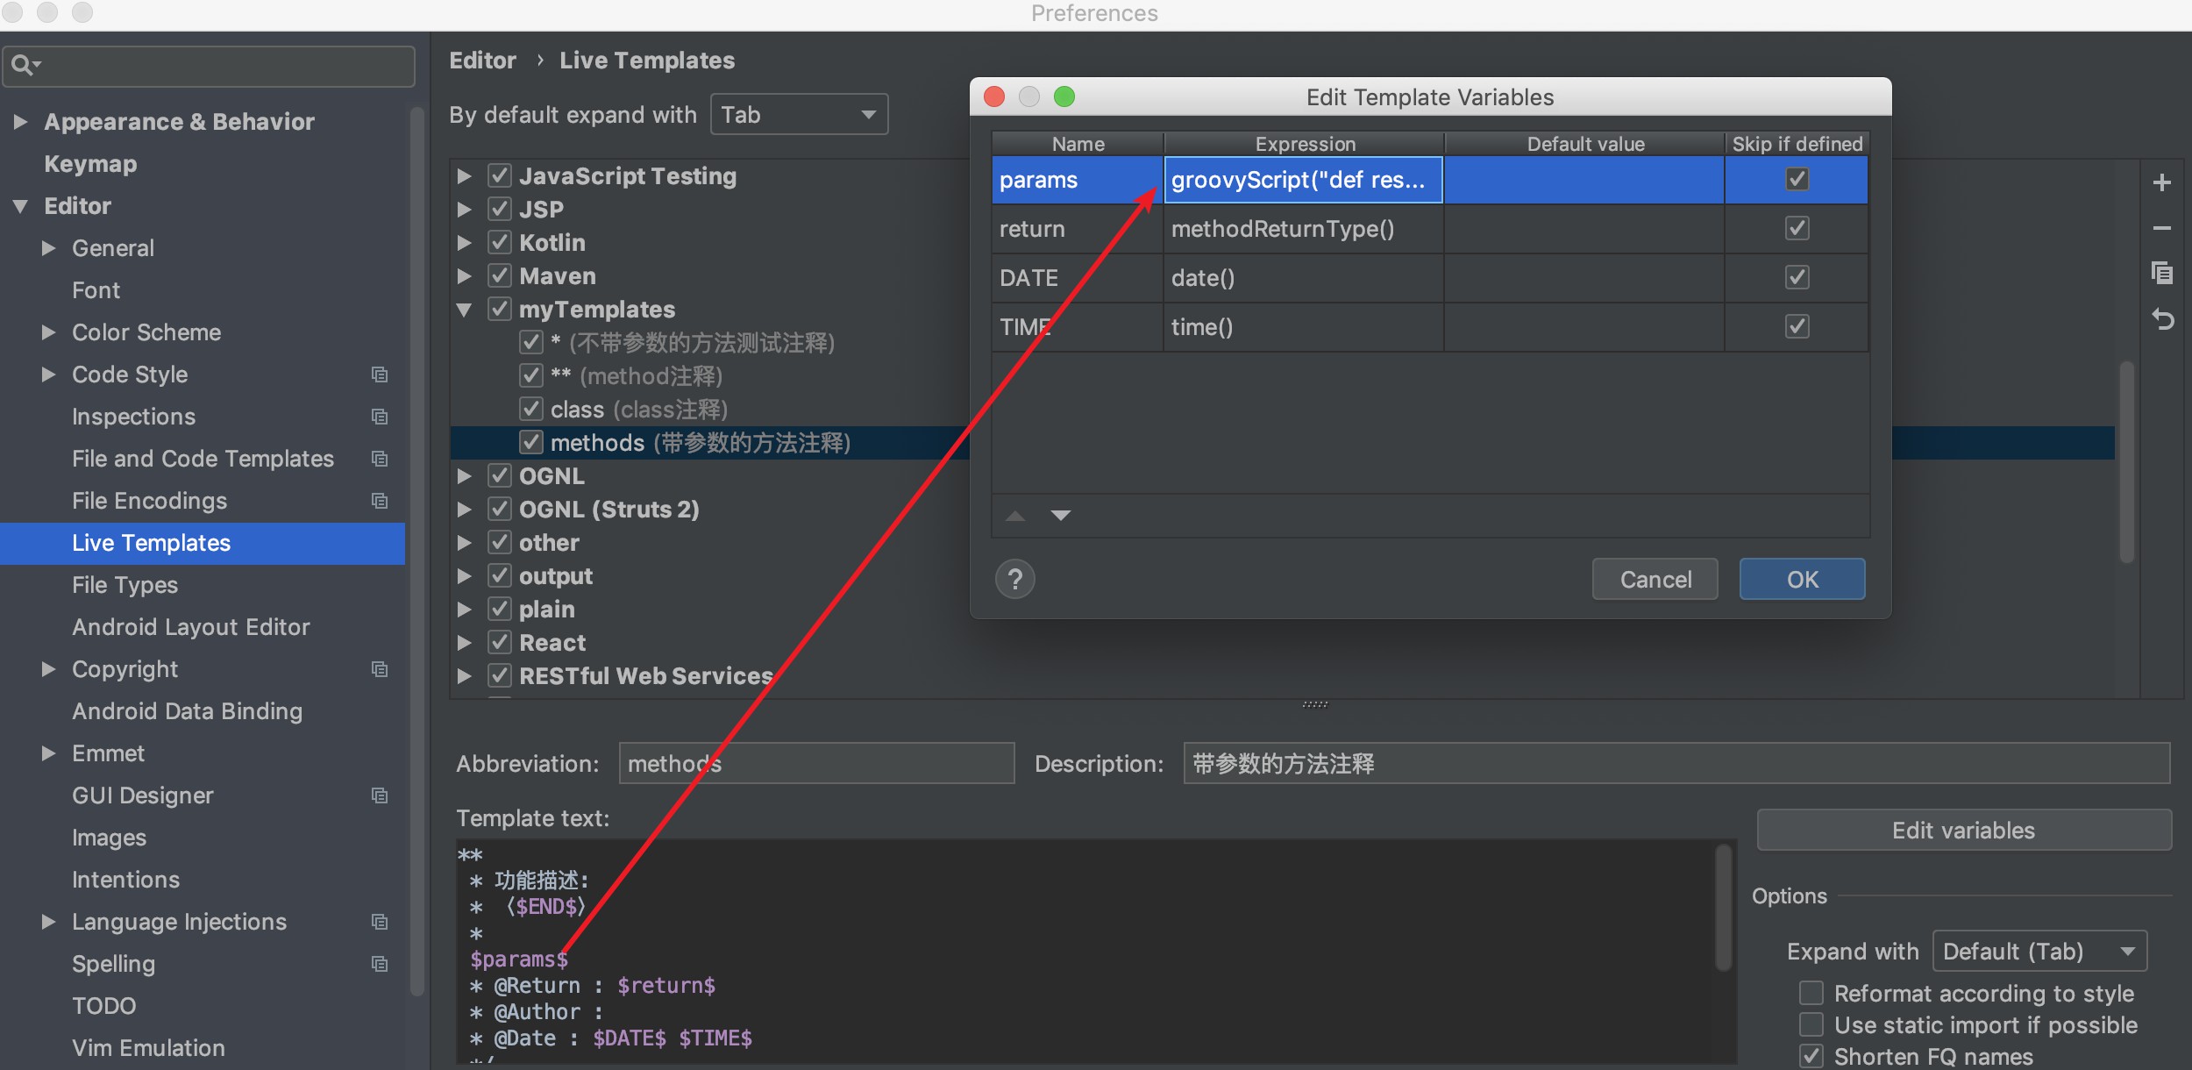This screenshot has height=1070, width=2192.
Task: Open the File Types settings page
Action: (x=125, y=585)
